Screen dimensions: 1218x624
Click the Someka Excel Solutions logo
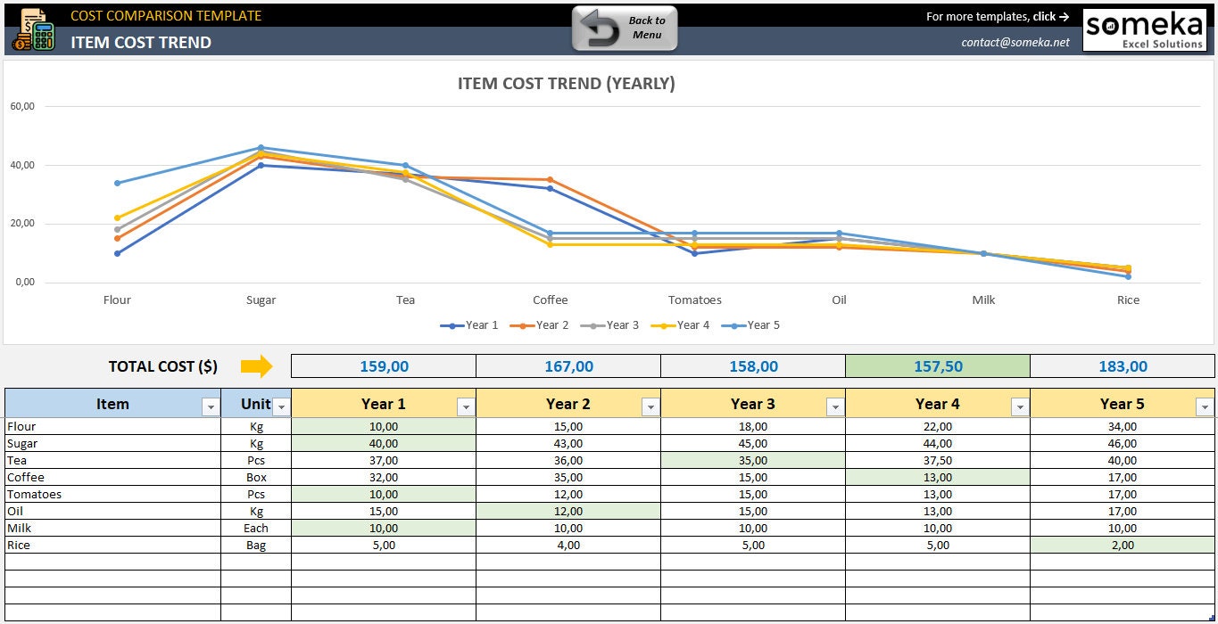[1145, 29]
